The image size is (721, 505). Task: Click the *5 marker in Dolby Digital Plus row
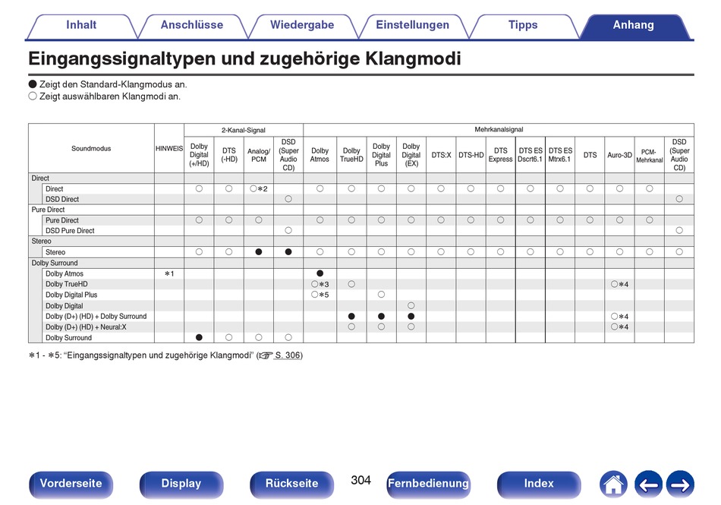324,295
